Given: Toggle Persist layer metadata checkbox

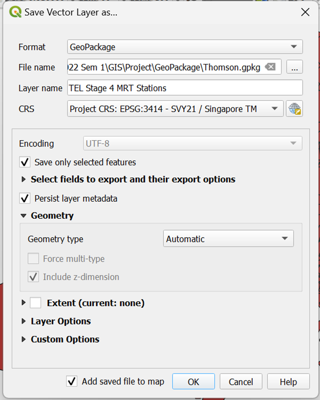Looking at the screenshot, I should (25, 198).
